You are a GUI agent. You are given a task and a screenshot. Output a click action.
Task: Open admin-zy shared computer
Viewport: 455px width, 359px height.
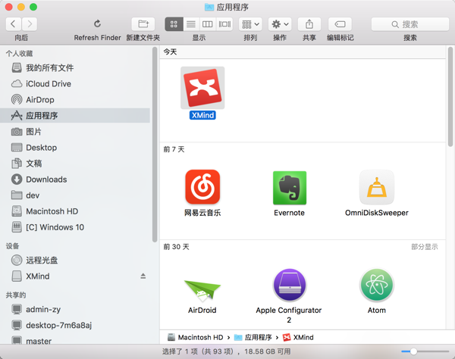(x=75, y=309)
